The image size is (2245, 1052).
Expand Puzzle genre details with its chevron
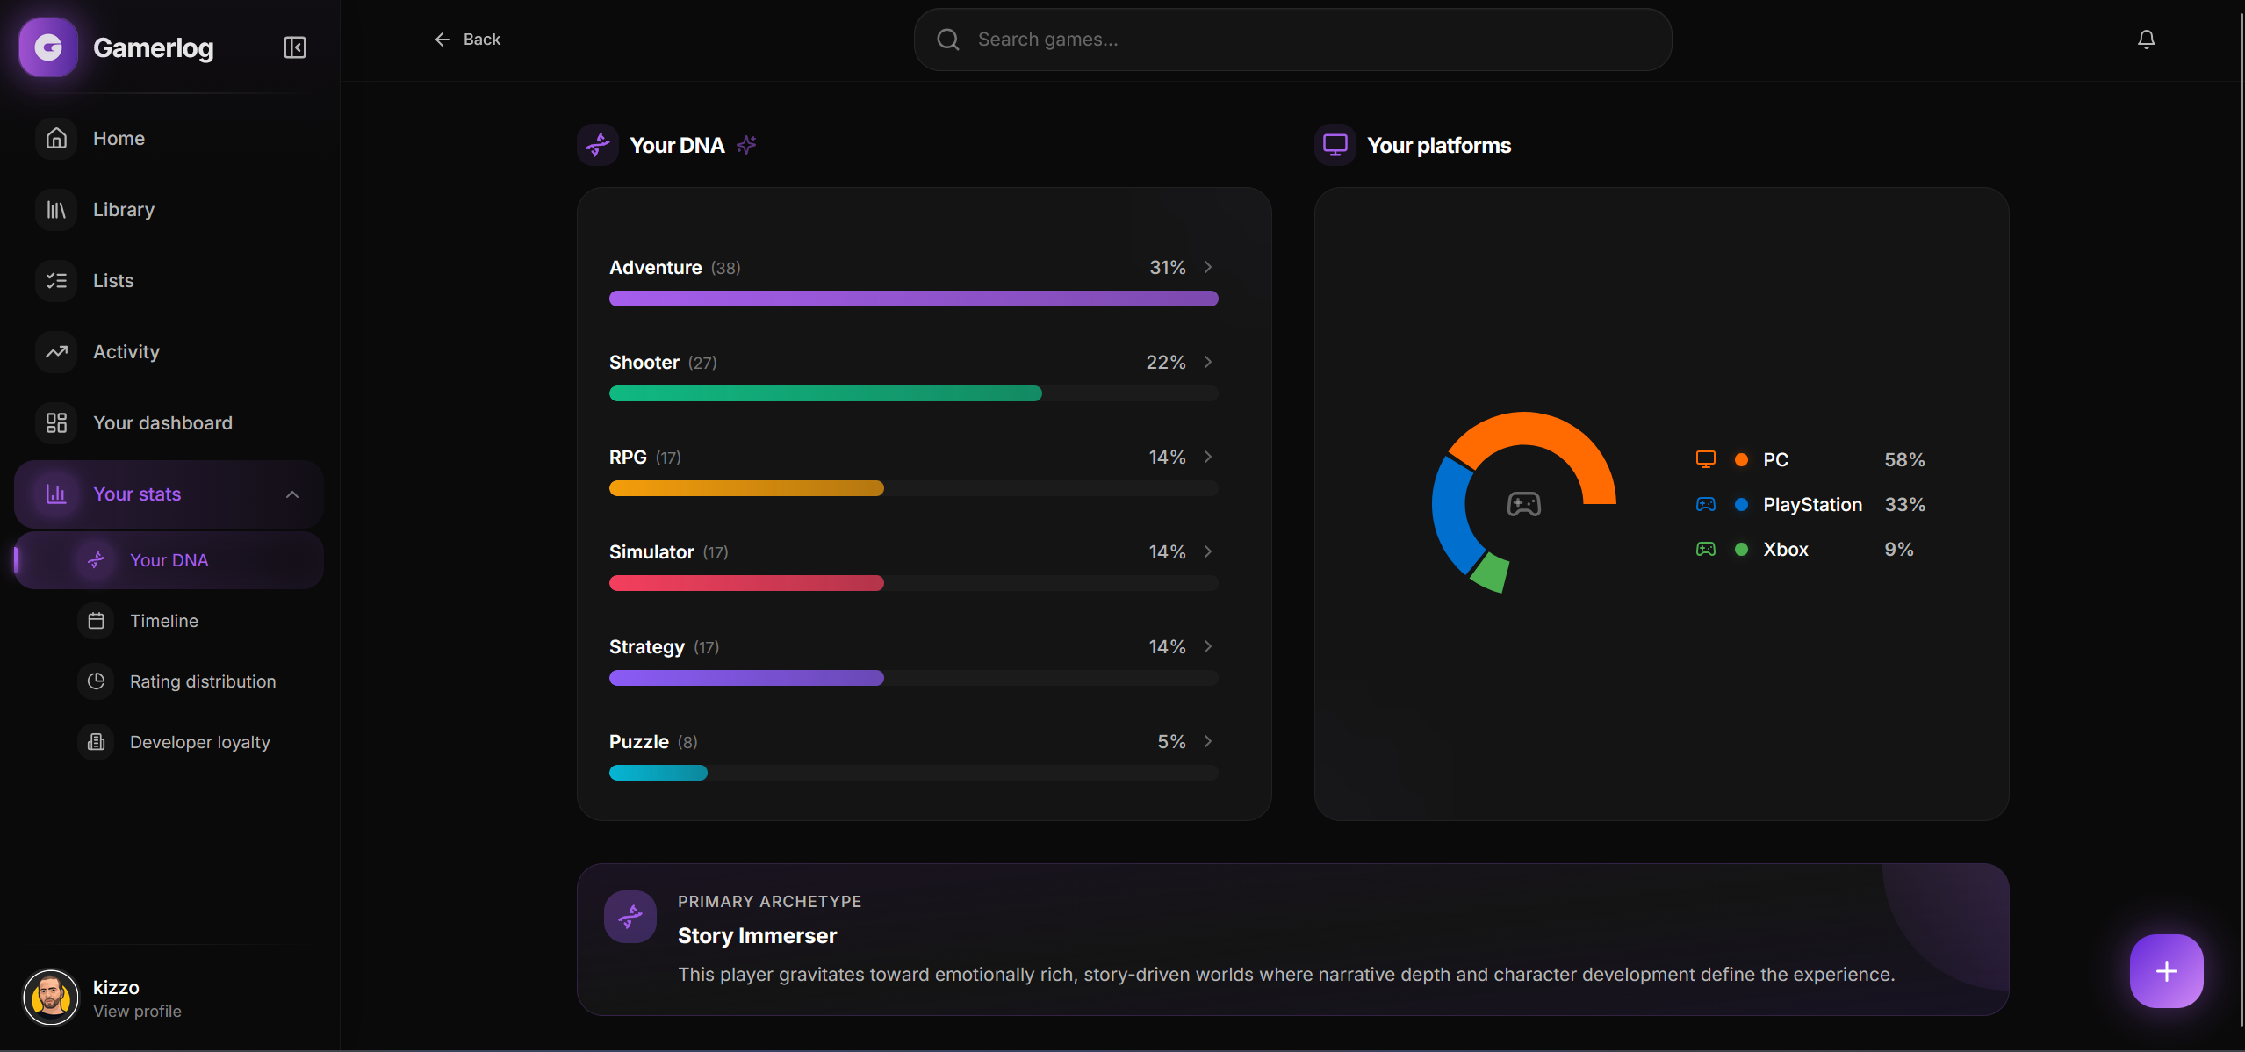coord(1206,741)
